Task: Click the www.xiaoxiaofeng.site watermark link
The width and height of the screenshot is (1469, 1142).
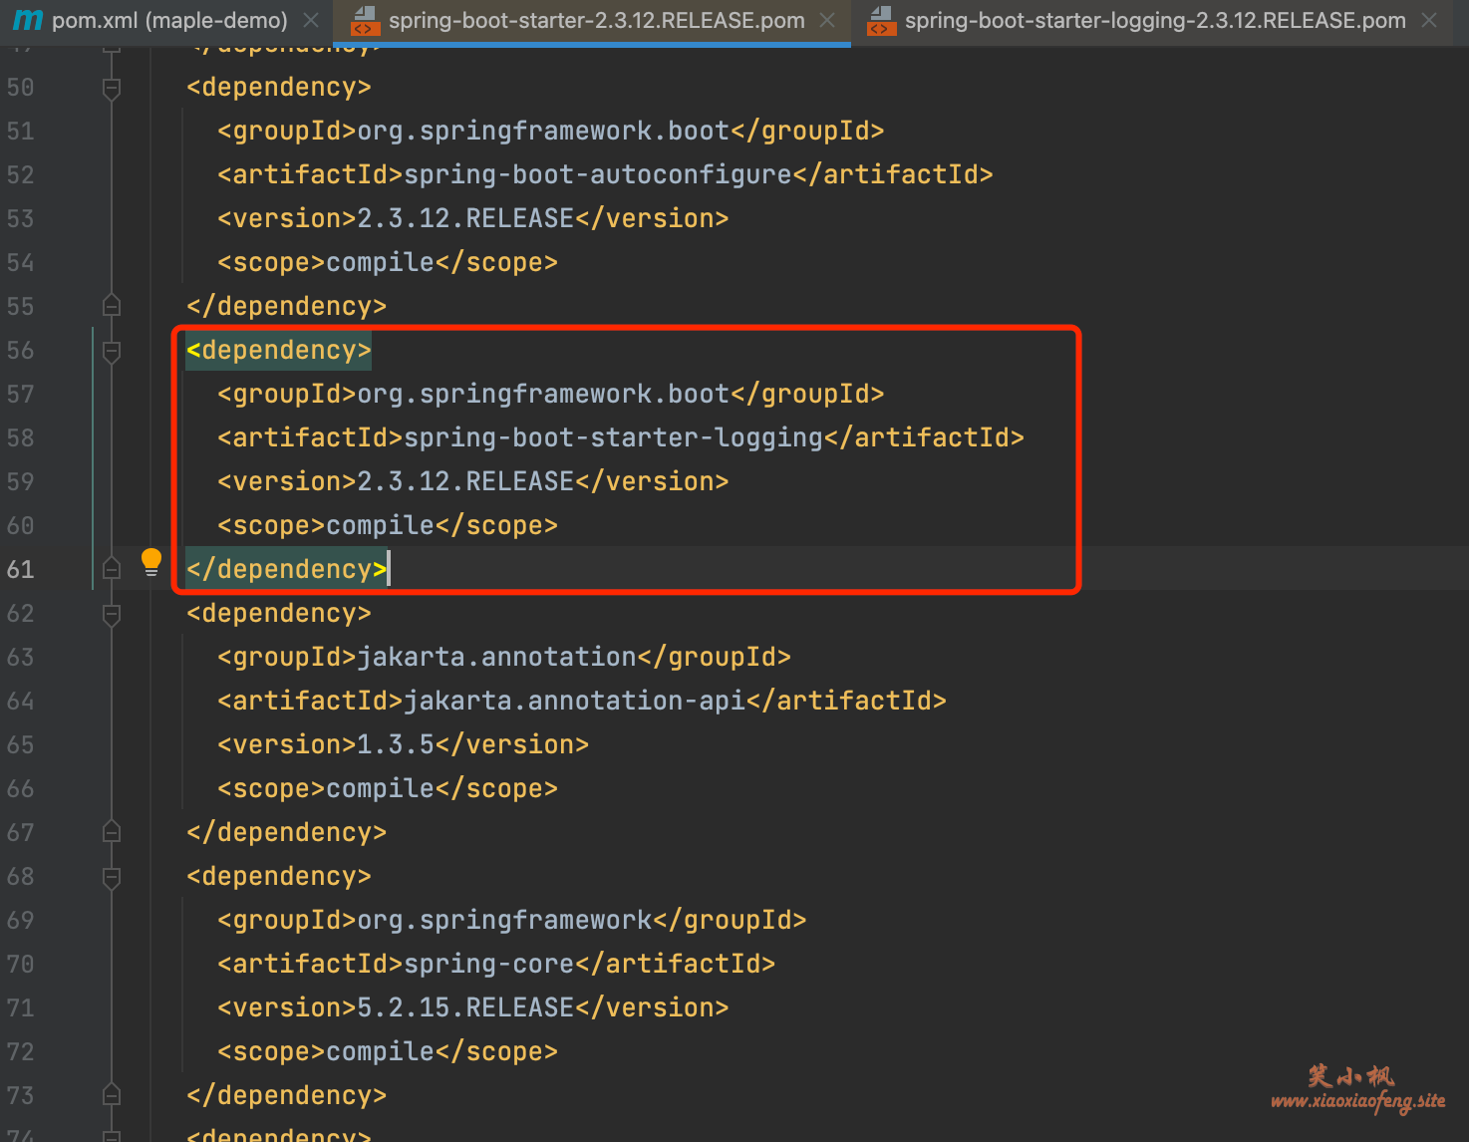Action: coord(1357,1100)
